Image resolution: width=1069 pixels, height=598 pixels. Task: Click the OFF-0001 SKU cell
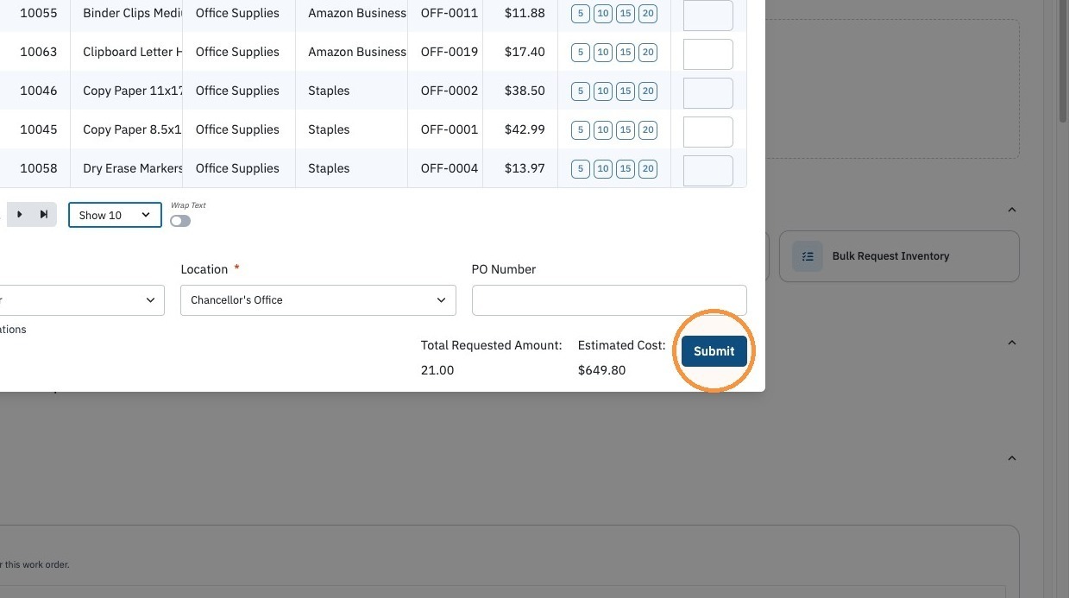[449, 129]
